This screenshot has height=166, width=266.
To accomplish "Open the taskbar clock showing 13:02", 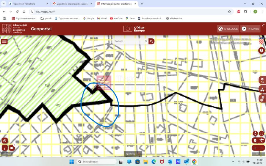I will tap(257, 161).
